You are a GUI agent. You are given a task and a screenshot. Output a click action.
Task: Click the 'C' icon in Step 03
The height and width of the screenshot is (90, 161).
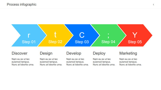point(82,35)
